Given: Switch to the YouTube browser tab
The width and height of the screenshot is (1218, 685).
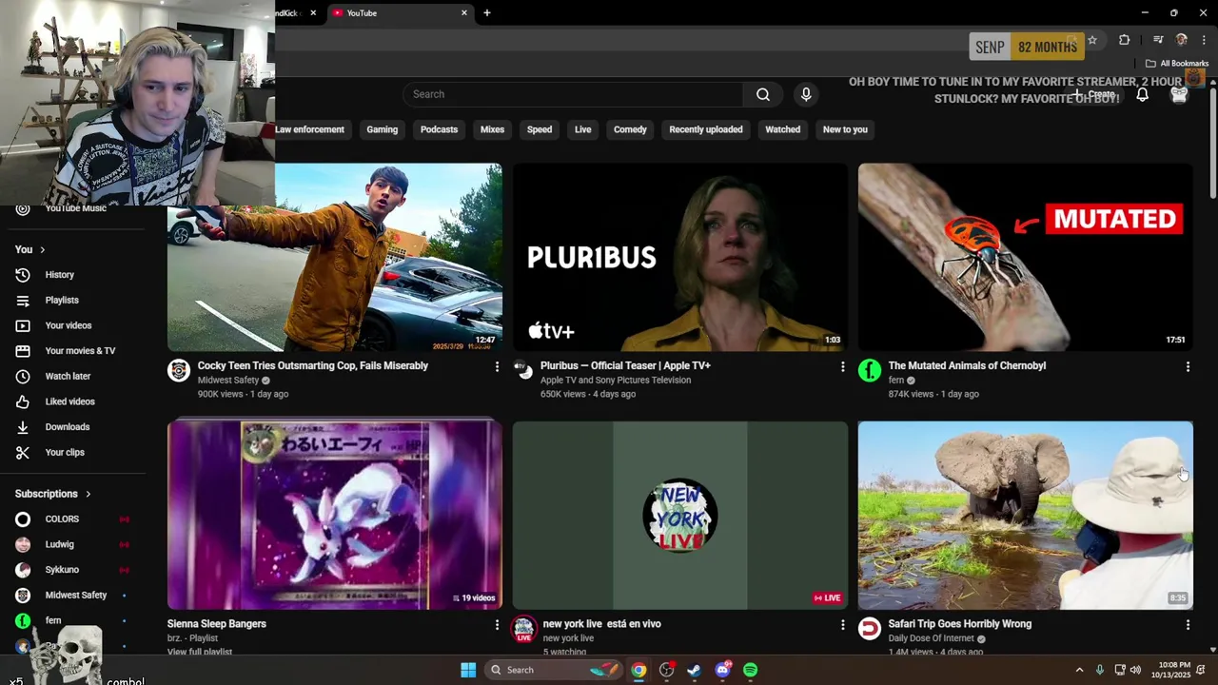Looking at the screenshot, I should tap(398, 13).
